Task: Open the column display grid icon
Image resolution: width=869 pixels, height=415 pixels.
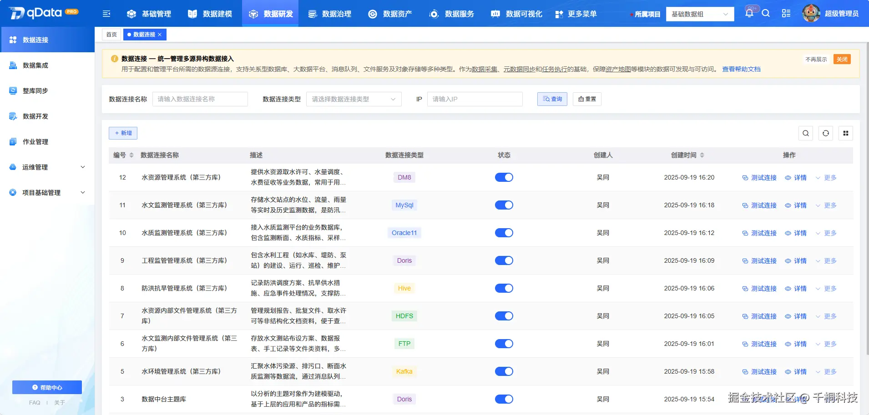Action: pos(846,133)
